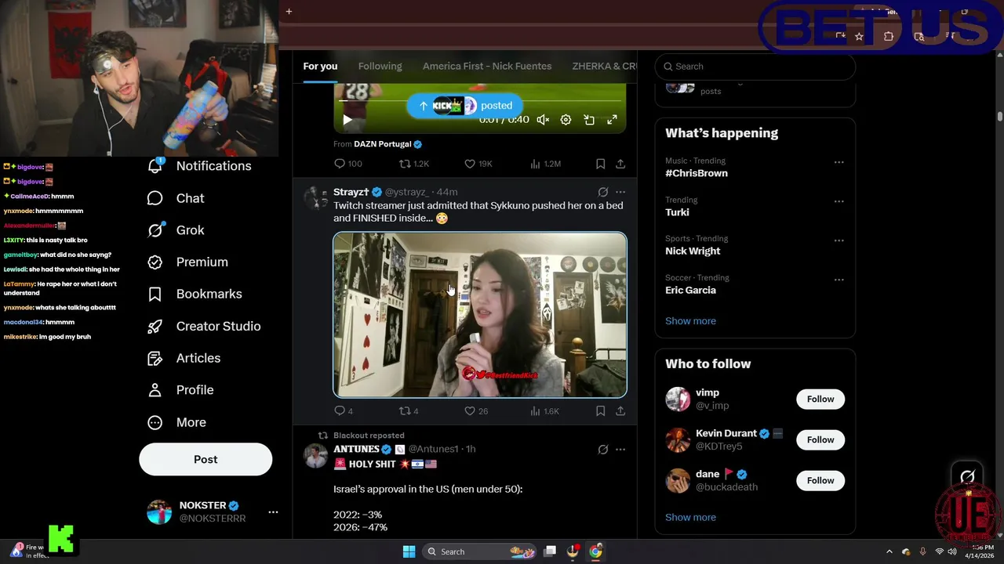Unmute the DAZN Portugal video
This screenshot has height=564, width=1004.
[543, 120]
